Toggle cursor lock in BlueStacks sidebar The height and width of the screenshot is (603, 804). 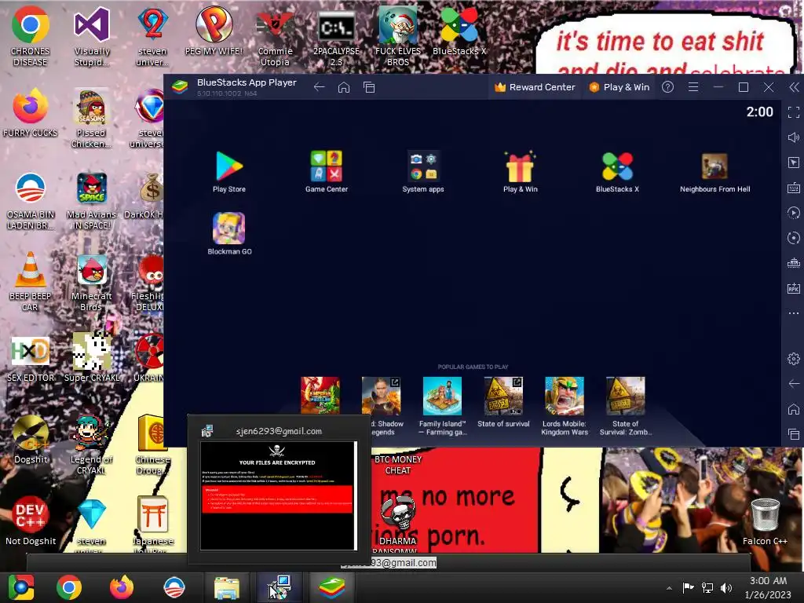click(793, 163)
